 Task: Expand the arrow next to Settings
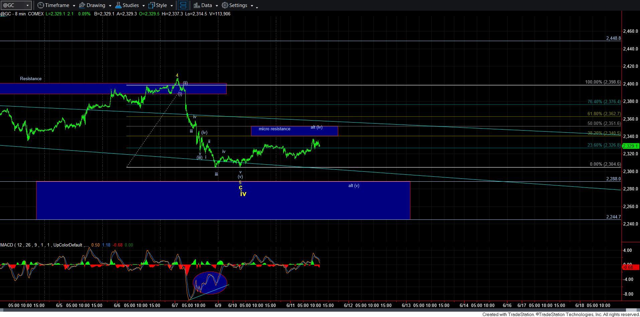click(x=252, y=6)
